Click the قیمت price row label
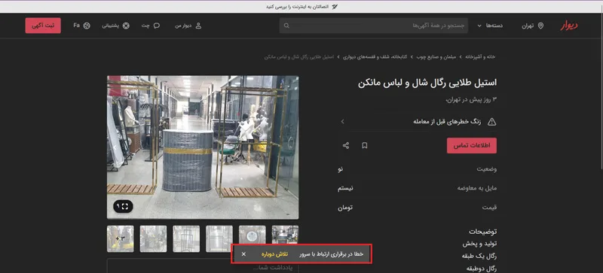This screenshot has width=603, height=273. coord(489,208)
